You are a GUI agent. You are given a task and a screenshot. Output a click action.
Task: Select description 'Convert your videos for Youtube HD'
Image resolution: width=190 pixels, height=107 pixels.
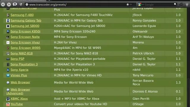(x=80, y=104)
